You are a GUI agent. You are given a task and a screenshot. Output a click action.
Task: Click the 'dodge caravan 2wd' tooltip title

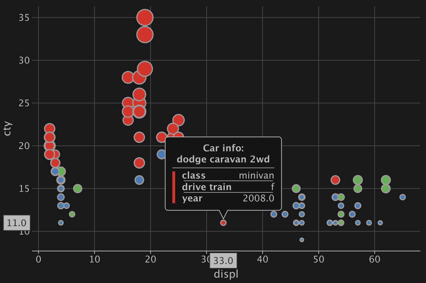(223, 159)
